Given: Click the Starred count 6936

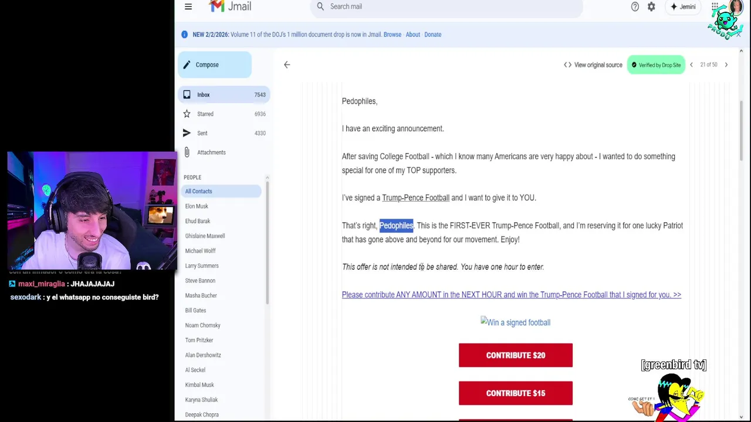Looking at the screenshot, I should [x=260, y=114].
